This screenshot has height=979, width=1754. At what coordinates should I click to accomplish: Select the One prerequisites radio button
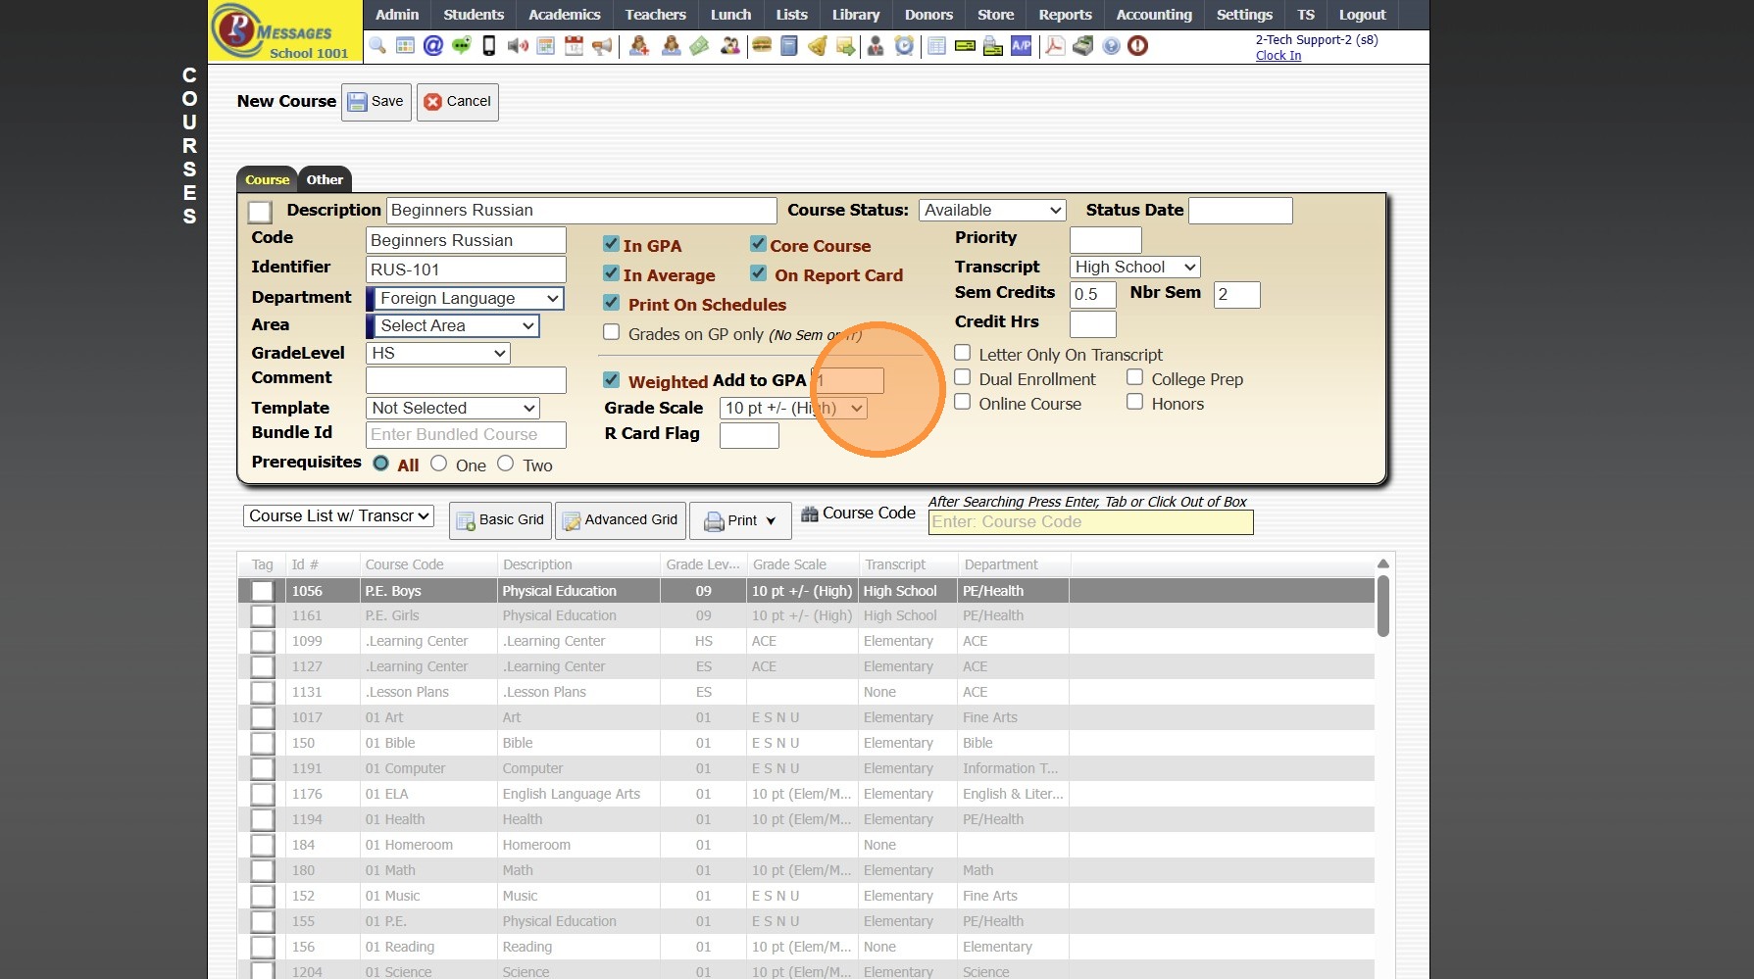pyautogui.click(x=439, y=464)
